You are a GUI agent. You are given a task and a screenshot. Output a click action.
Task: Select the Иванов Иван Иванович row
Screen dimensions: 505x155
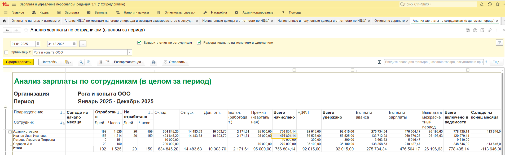click(x=30, y=136)
